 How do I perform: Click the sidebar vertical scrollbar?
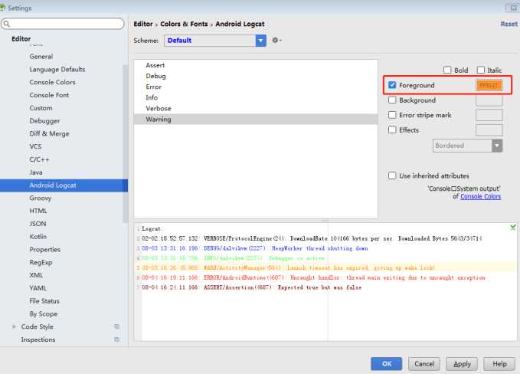125,143
